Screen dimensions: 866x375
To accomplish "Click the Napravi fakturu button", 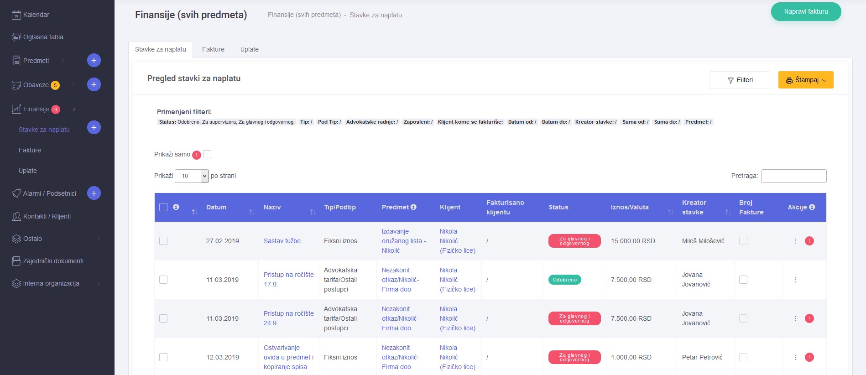I will coord(805,12).
